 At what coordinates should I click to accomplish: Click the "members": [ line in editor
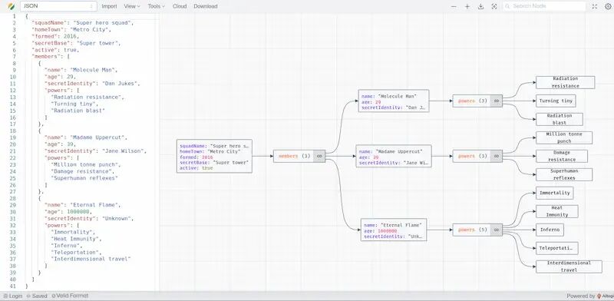[x=51, y=57]
